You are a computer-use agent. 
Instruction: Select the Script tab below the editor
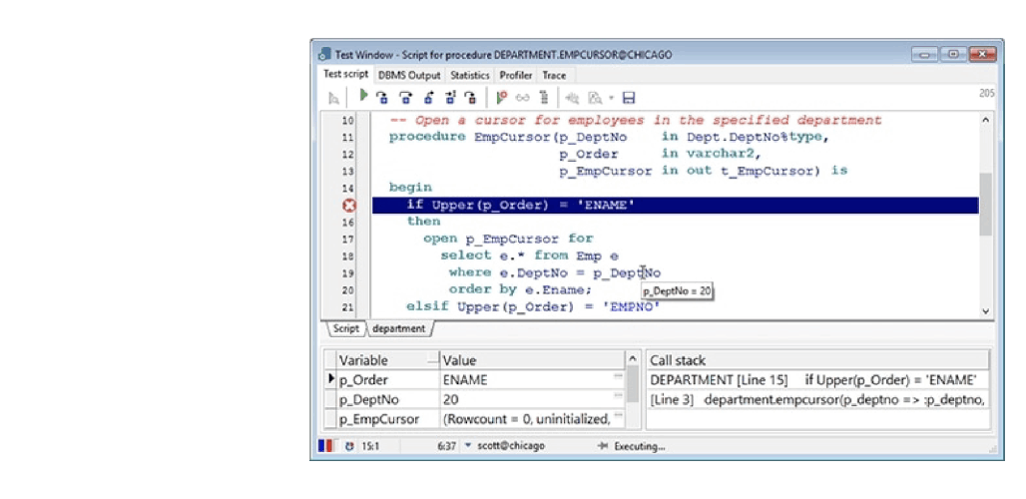point(345,328)
